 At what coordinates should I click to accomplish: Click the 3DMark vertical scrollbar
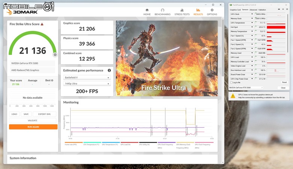pos(222,48)
